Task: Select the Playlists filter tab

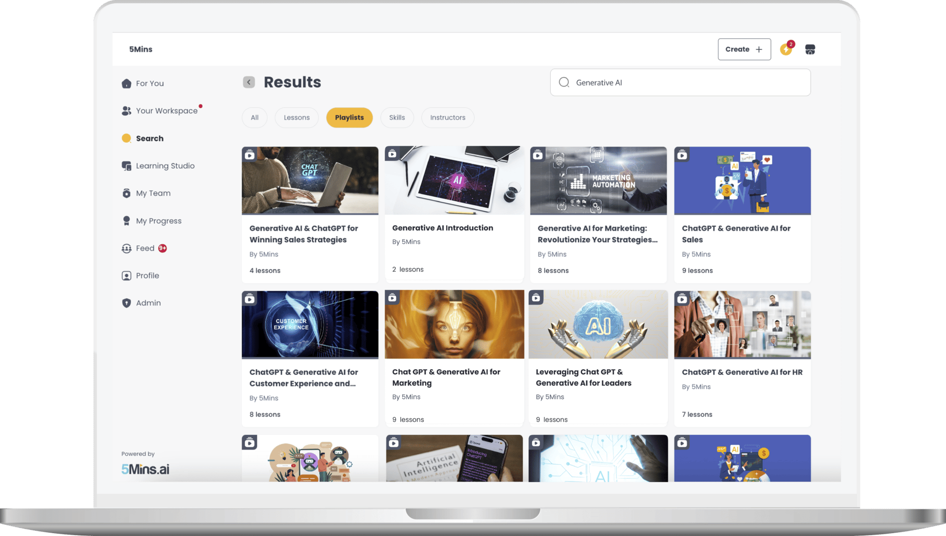Action: pos(350,118)
